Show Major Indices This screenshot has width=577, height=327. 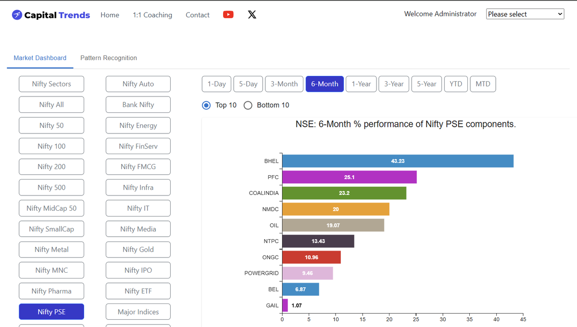[x=138, y=312]
